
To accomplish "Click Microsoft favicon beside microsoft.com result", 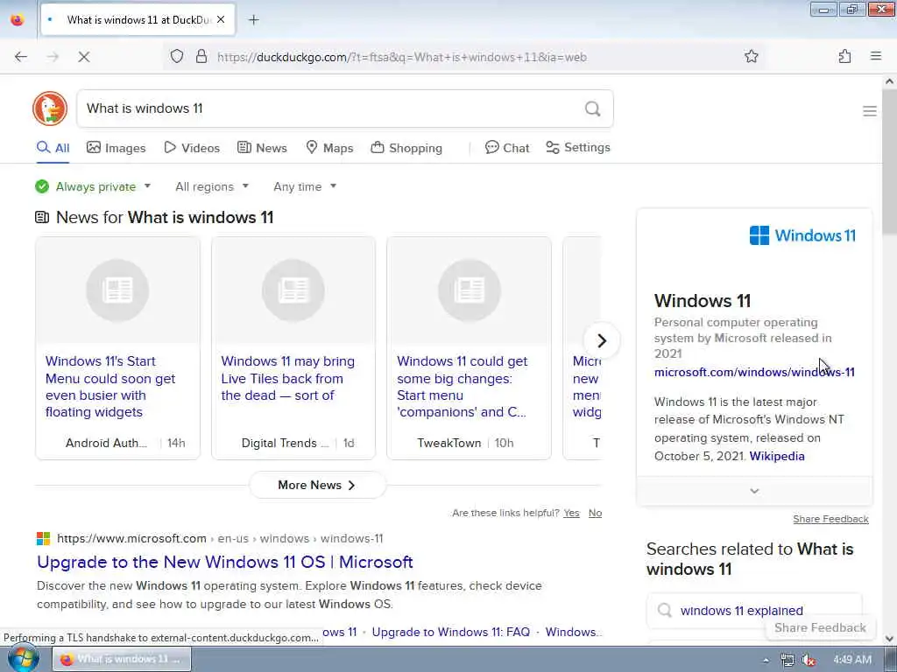I will 43,538.
